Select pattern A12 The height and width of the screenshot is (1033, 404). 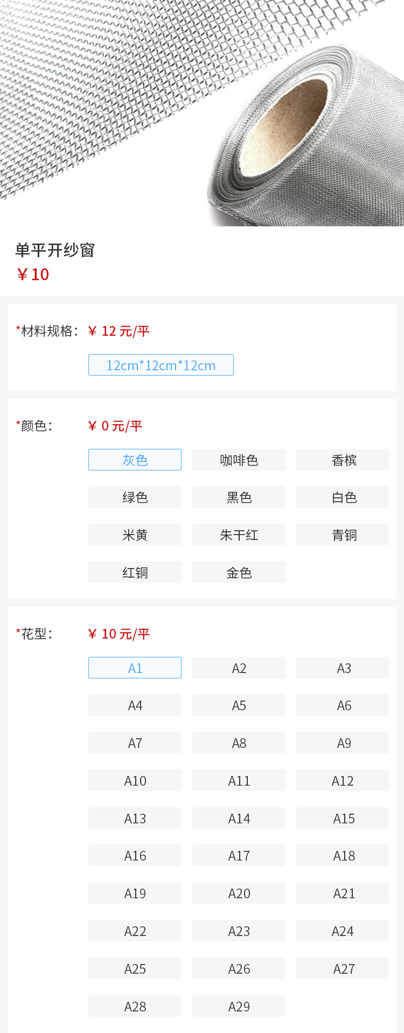tap(342, 780)
